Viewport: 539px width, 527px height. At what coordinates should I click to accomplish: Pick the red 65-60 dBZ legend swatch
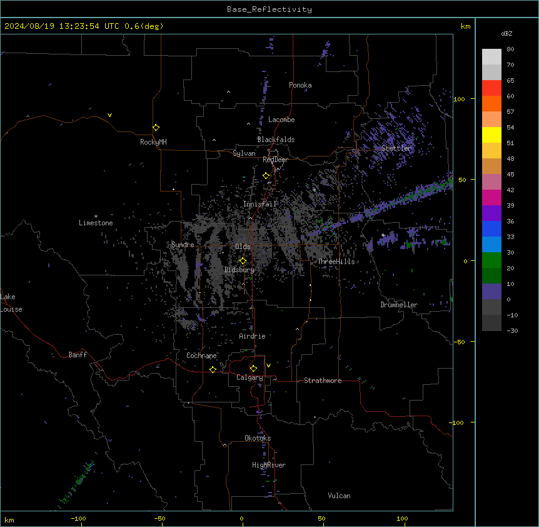(491, 88)
